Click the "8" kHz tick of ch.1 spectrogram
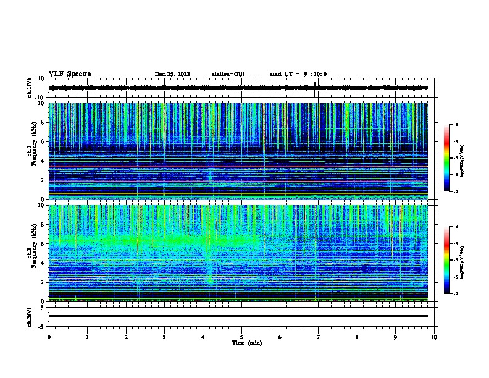489x378 pixels. coord(43,122)
